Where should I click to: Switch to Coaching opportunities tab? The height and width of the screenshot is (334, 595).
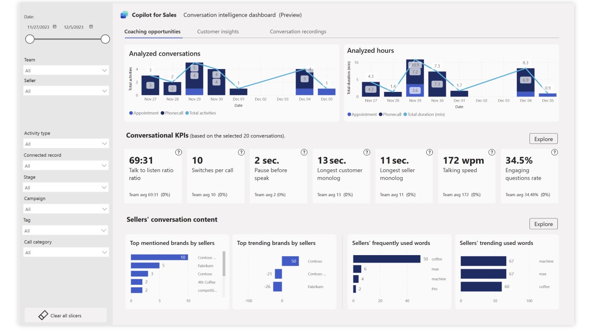click(x=152, y=32)
